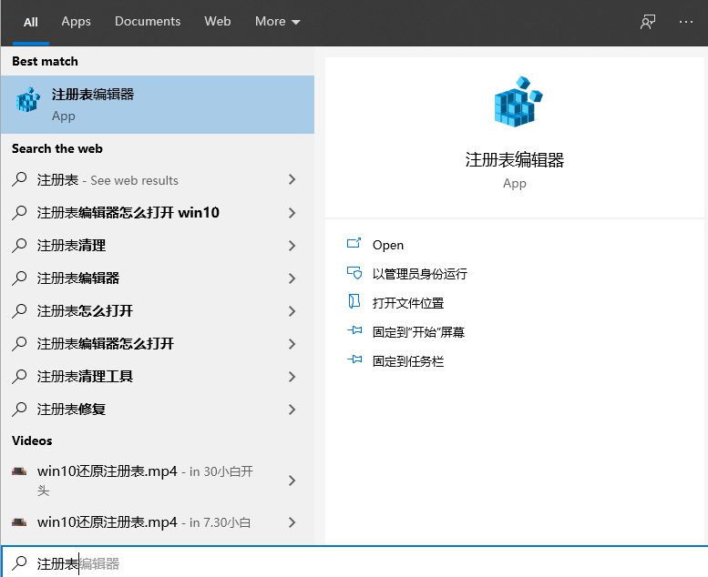Choose 固定到任务栏
708x577 pixels.
point(407,361)
